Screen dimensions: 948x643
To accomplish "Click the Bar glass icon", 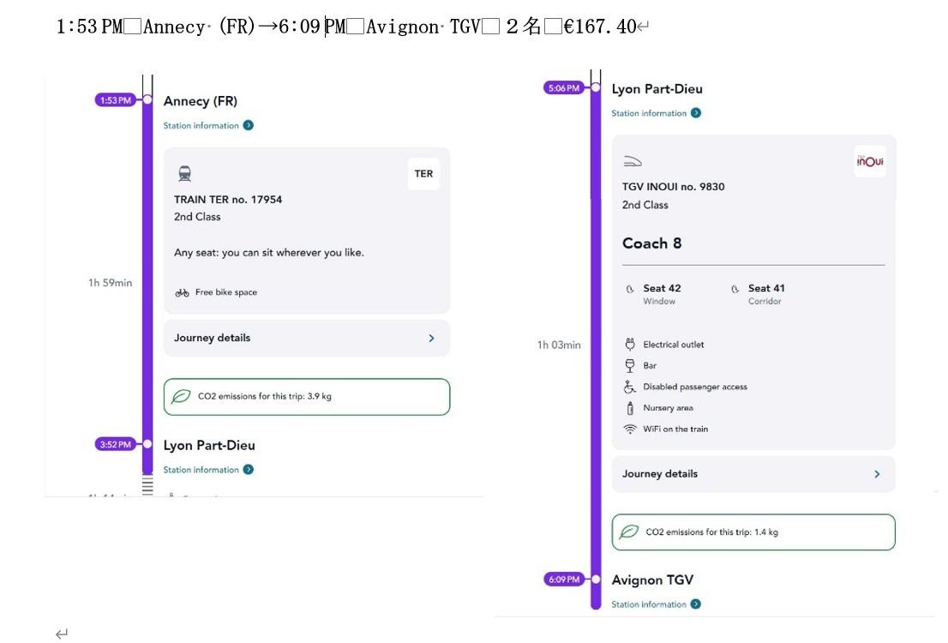I will pyautogui.click(x=630, y=365).
